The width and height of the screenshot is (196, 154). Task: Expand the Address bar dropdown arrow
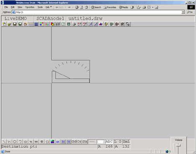(183, 12)
